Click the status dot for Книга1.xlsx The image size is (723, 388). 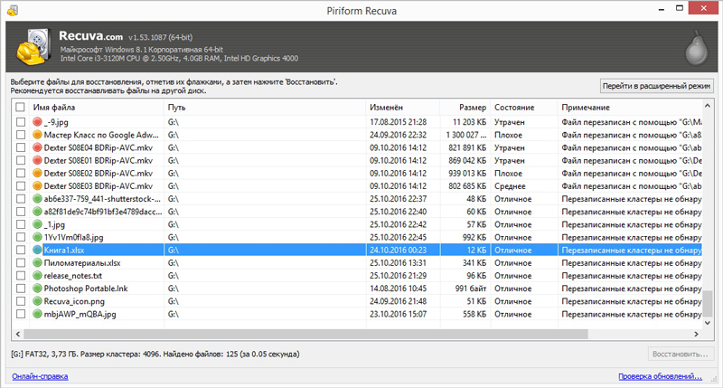point(37,250)
